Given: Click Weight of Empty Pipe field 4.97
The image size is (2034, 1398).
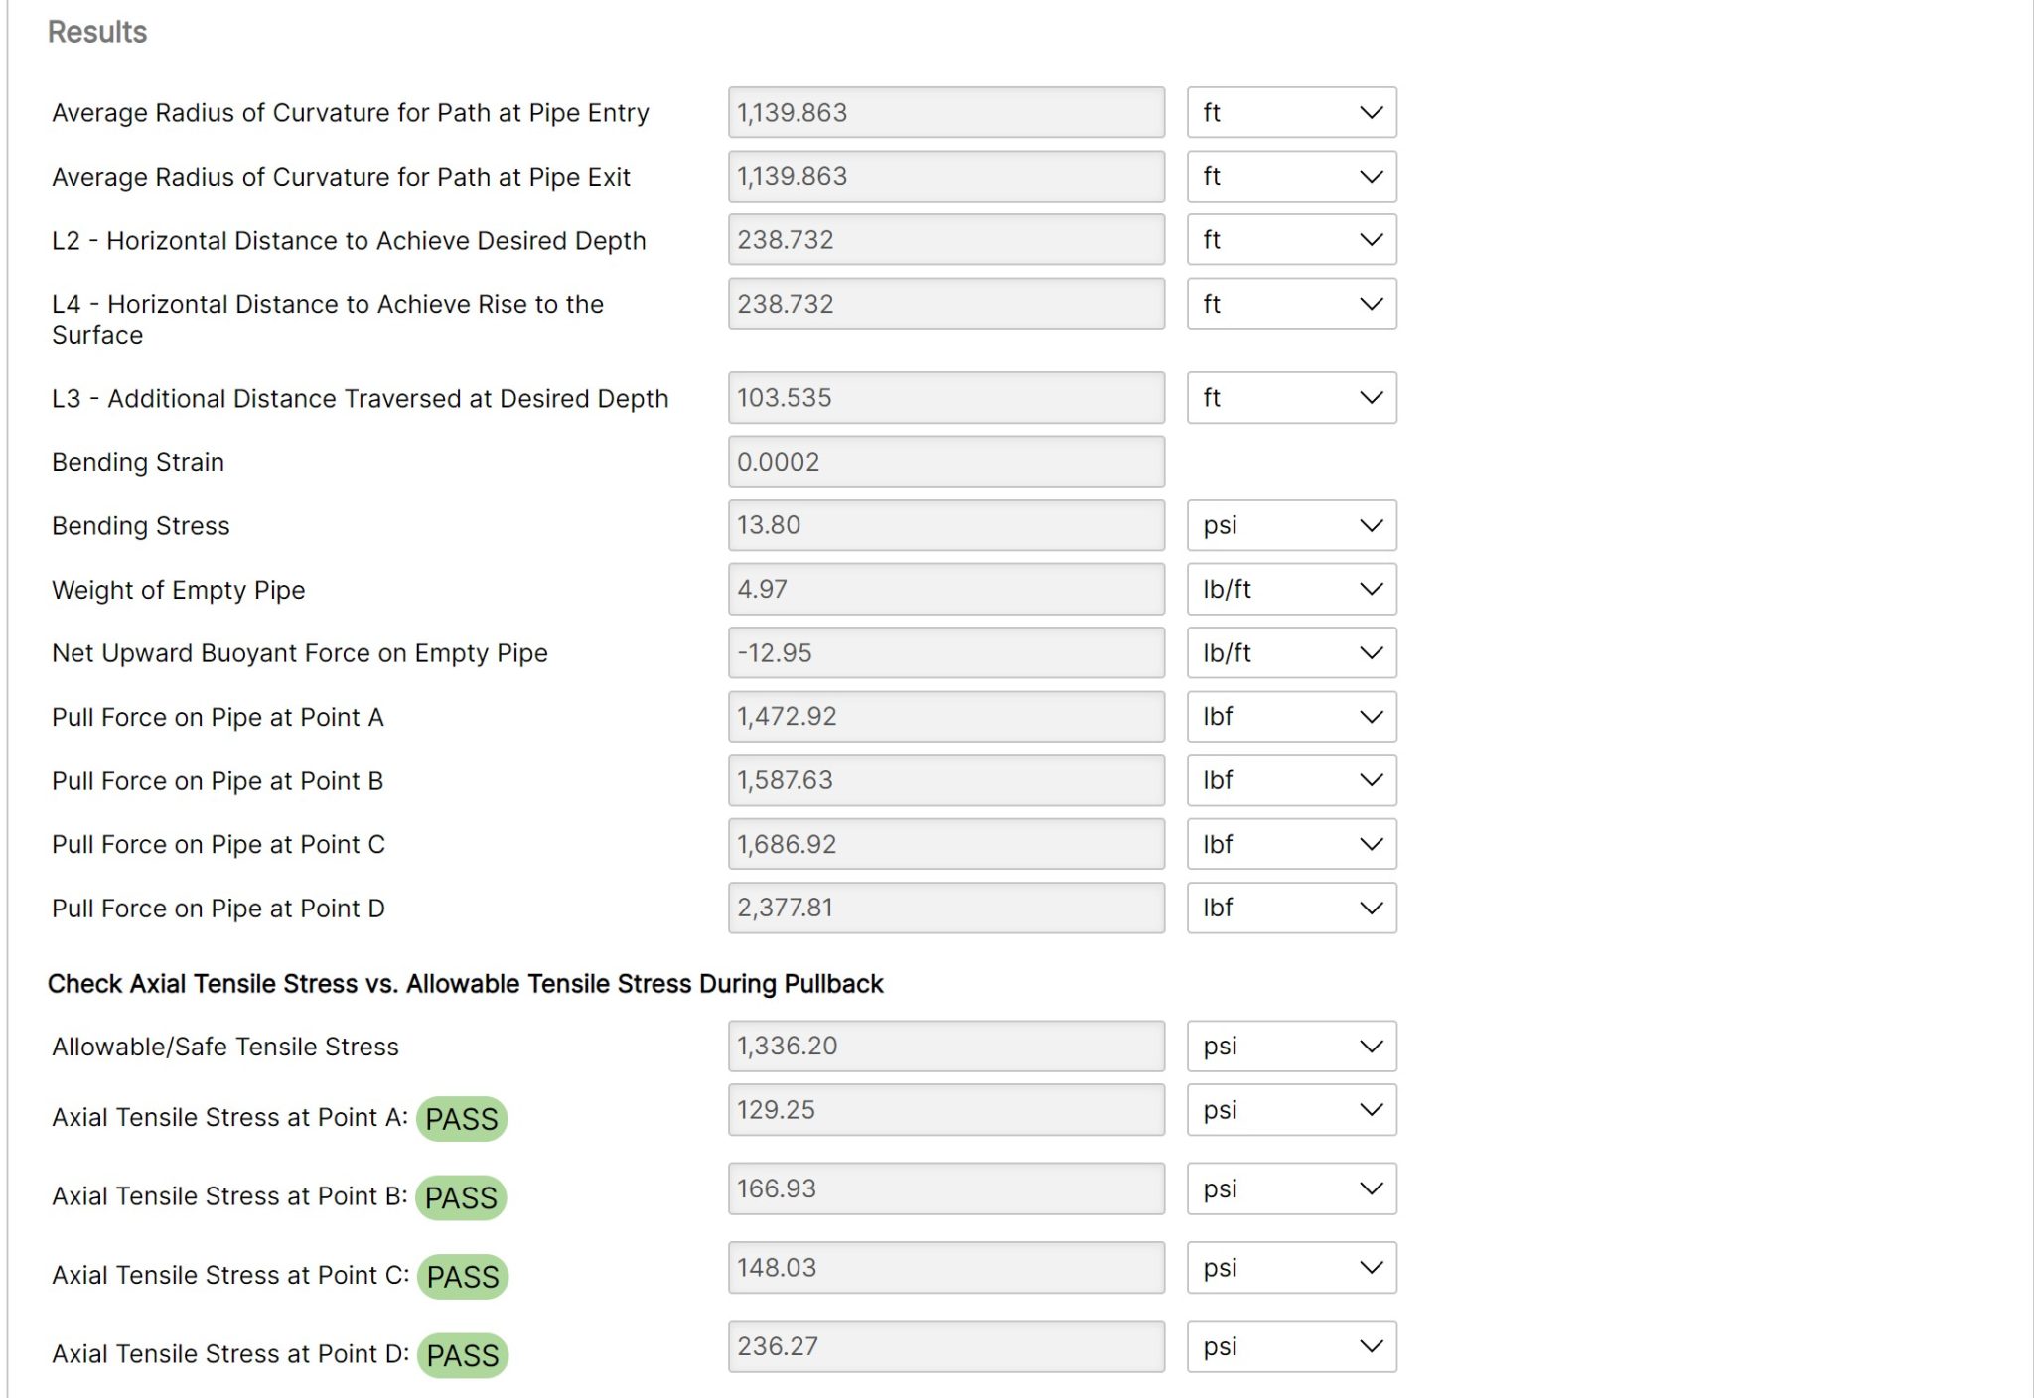Looking at the screenshot, I should pyautogui.click(x=945, y=589).
